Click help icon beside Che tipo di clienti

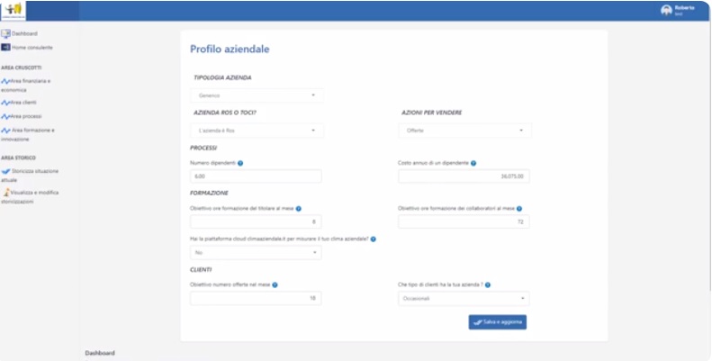tap(489, 284)
